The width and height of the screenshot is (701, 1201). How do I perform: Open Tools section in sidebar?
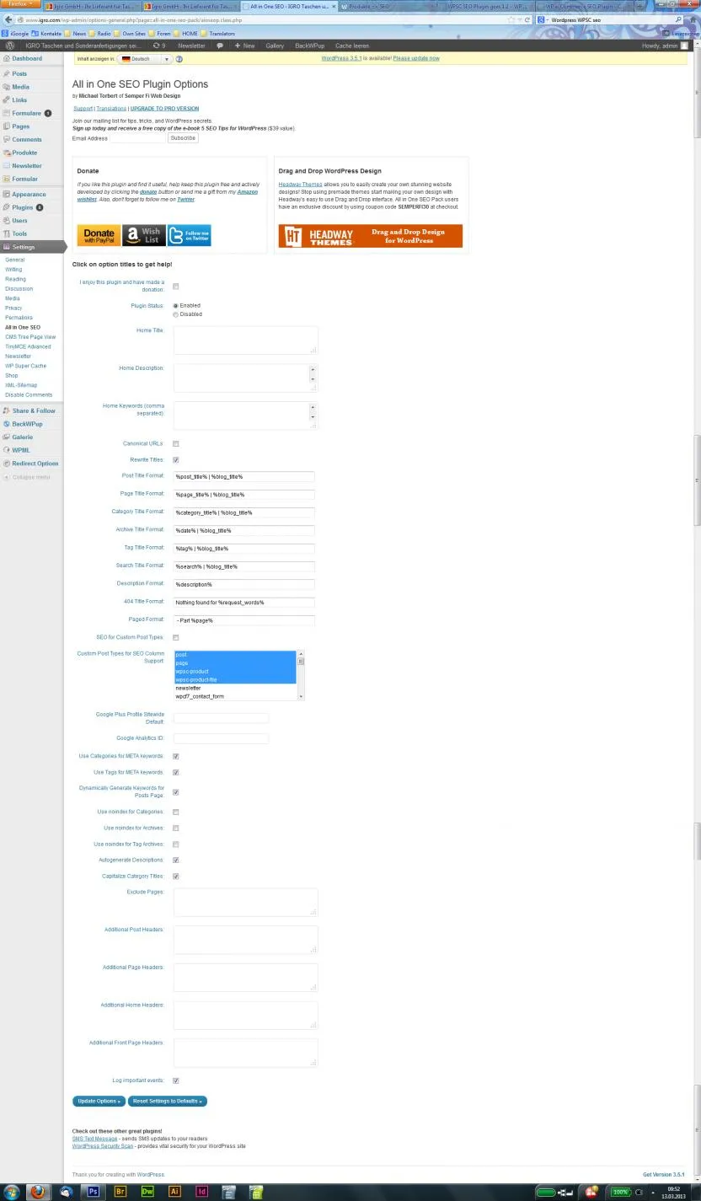point(19,233)
